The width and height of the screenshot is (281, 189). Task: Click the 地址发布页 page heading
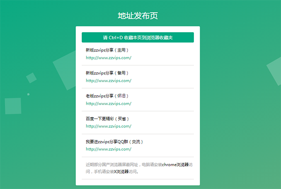click(x=138, y=16)
